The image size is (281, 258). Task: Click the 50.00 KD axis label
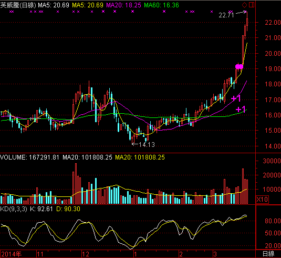[273, 233]
